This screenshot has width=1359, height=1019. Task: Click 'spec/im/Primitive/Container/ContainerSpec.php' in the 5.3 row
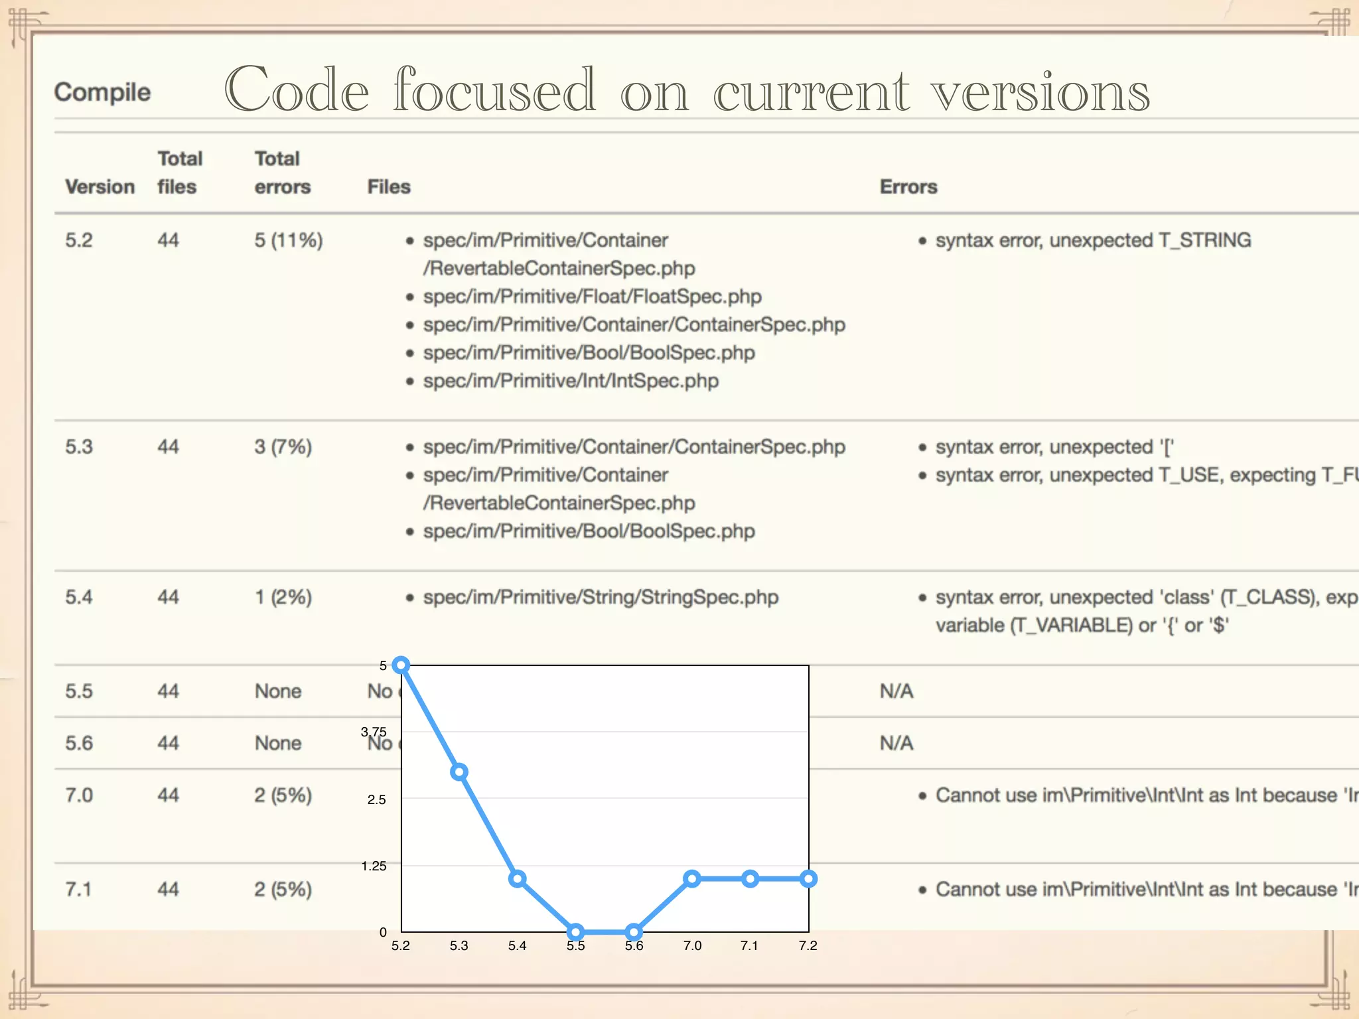[x=634, y=447]
